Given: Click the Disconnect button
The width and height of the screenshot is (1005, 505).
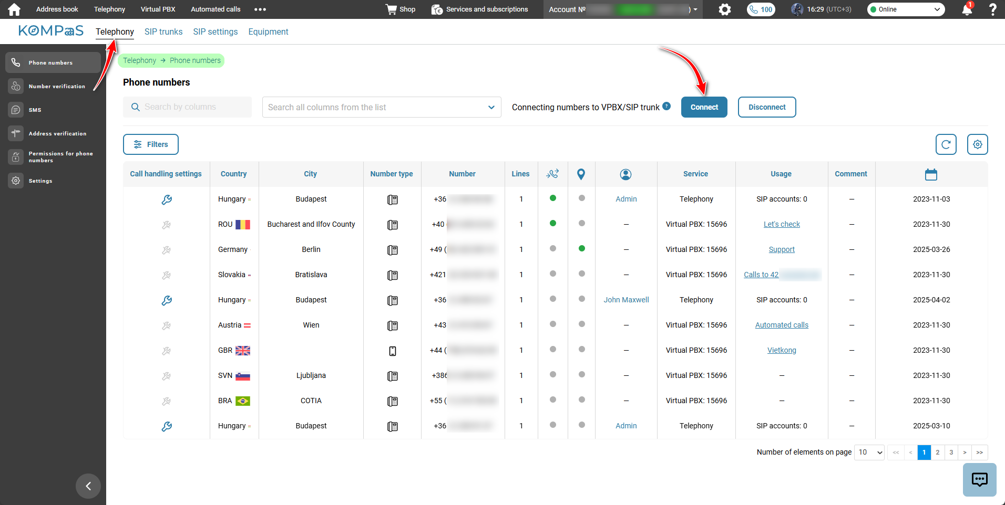Looking at the screenshot, I should [767, 107].
